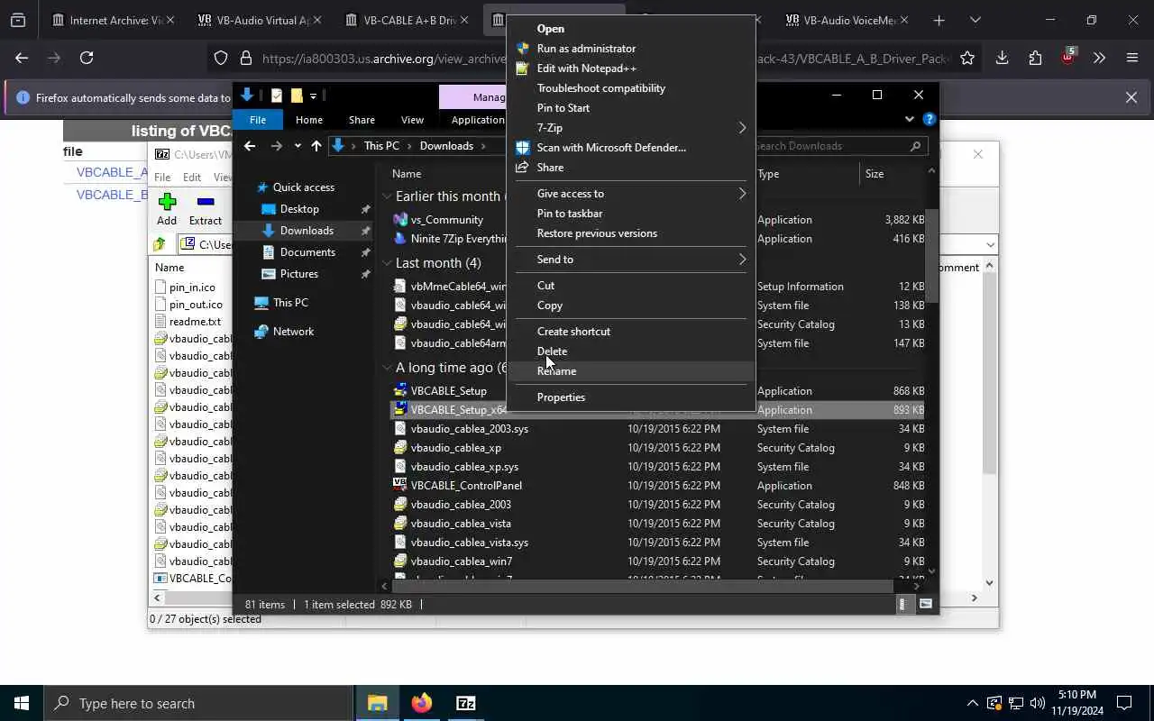Open Documents in Quick access
The height and width of the screenshot is (721, 1154).
click(307, 252)
